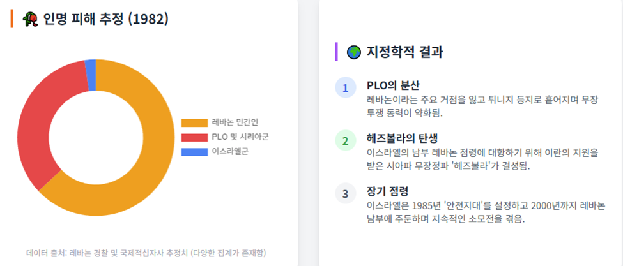Click the red legend color box
The height and width of the screenshot is (266, 623).
pos(194,137)
